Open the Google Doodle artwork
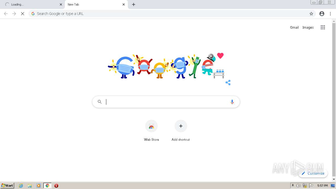336x189 pixels. click(x=166, y=67)
